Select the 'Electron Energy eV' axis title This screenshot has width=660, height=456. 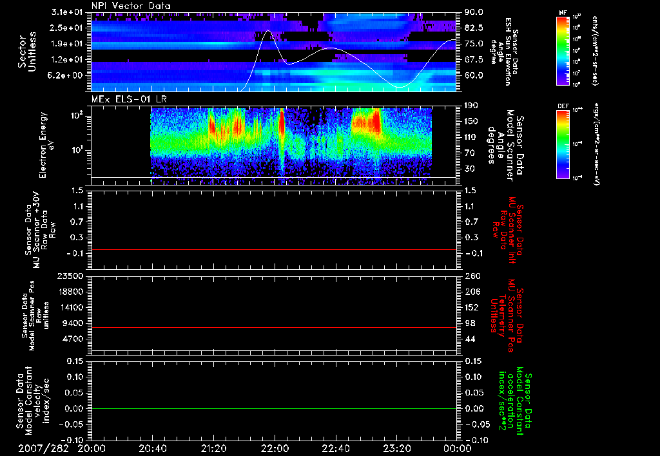[46, 145]
